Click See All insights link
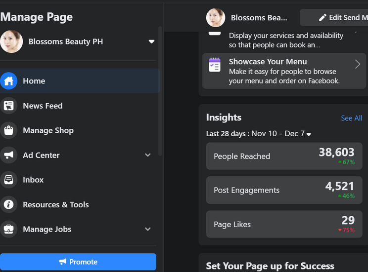The height and width of the screenshot is (272, 368). [x=351, y=118]
